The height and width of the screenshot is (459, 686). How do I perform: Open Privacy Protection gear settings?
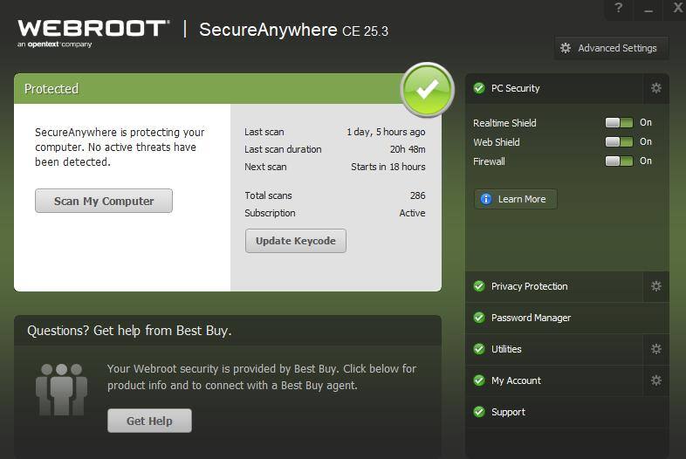click(x=656, y=286)
